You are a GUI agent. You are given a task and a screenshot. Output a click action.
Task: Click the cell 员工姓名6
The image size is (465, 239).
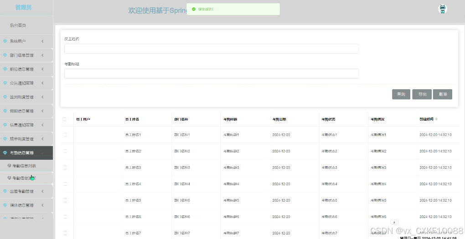133,217
